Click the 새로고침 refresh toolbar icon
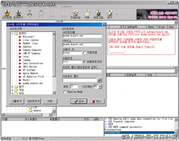This screenshot has height=141, width=179. click(98, 14)
